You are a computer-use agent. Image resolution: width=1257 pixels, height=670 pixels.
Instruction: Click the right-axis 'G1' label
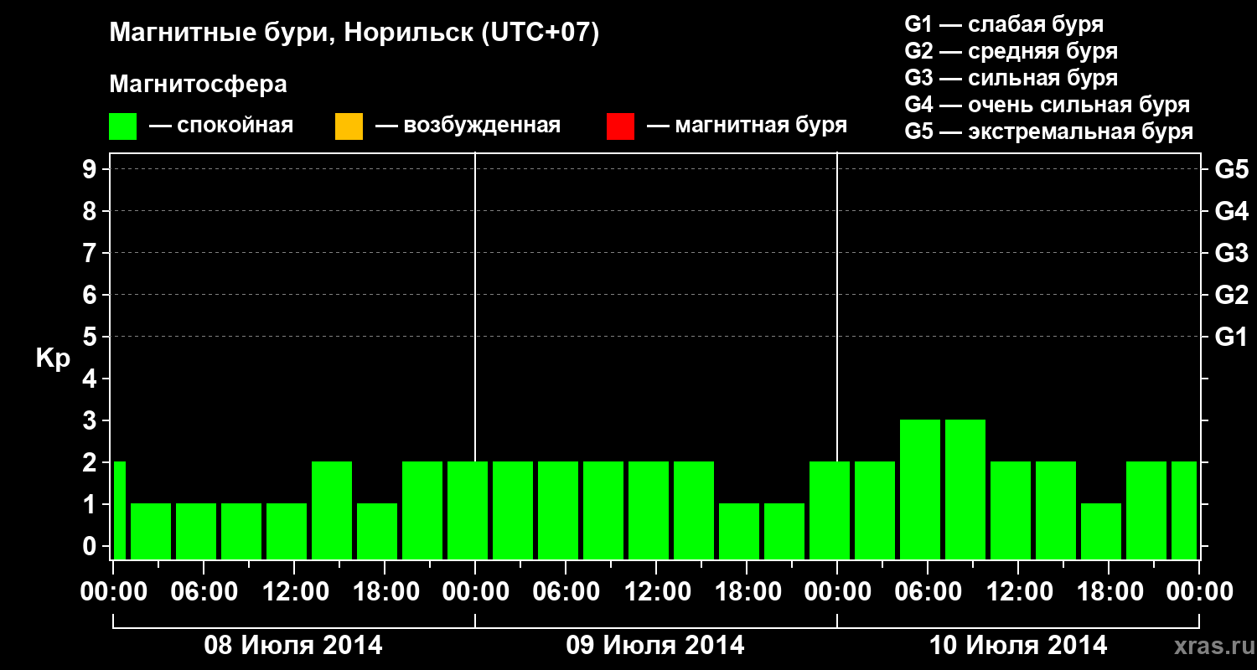click(1232, 337)
